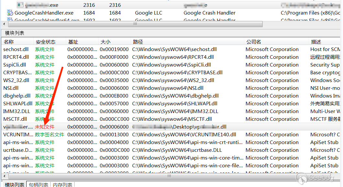Click the Base cryptog description cell
Image resolution: width=343 pixels, height=187 pixels.
tap(325, 73)
